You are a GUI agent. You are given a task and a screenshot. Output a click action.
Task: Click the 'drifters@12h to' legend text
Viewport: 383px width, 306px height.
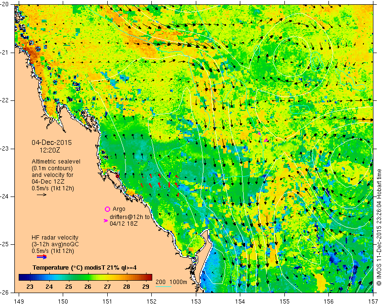click(129, 217)
